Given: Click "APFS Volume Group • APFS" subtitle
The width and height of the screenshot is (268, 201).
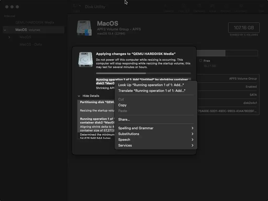Looking at the screenshot, I should click(x=119, y=29).
